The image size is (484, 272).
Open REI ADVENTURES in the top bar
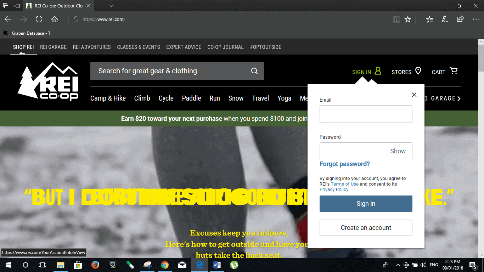coord(92,47)
